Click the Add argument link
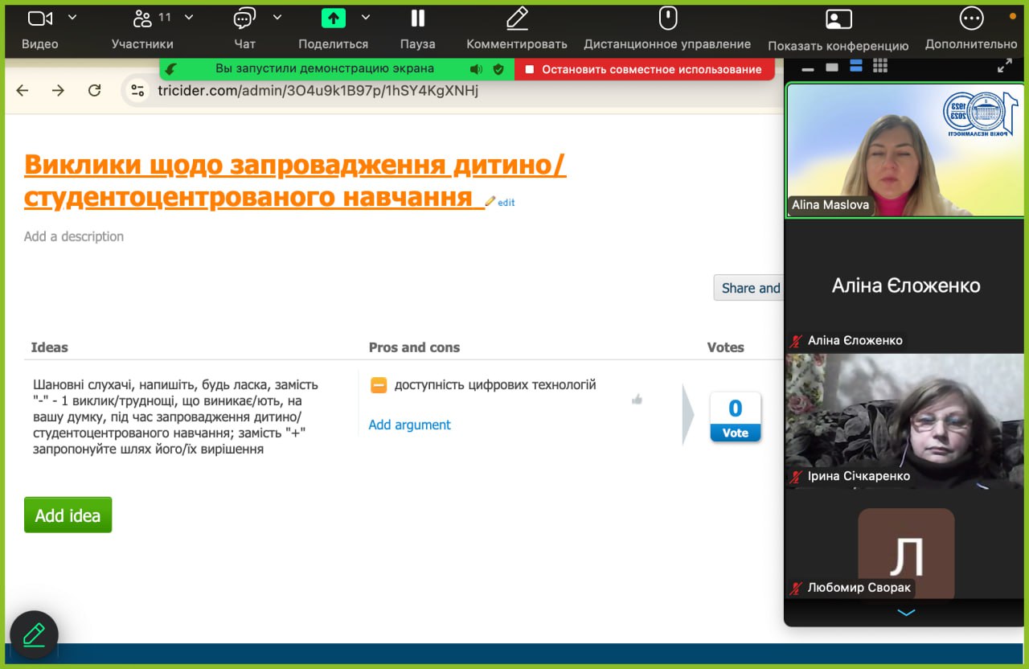 click(409, 425)
